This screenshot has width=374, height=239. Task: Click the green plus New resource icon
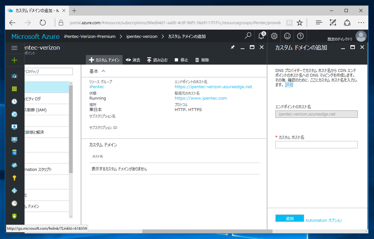(14, 60)
